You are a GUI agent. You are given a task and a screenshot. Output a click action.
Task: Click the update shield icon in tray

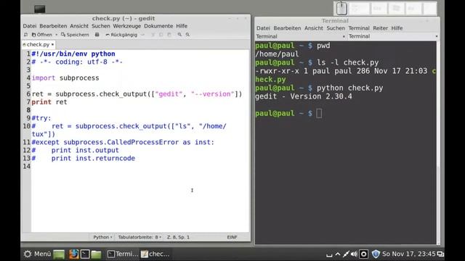click(x=376, y=254)
